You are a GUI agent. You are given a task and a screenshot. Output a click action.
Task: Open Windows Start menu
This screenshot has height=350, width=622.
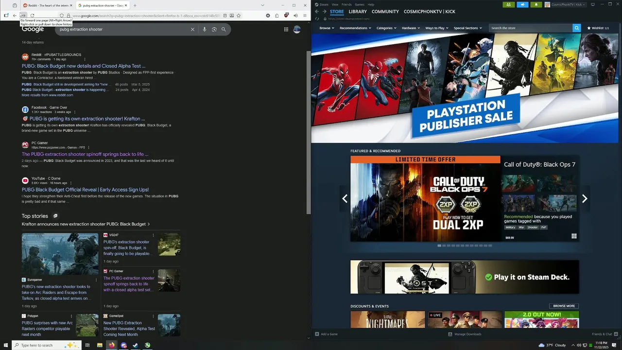pyautogui.click(x=6, y=345)
